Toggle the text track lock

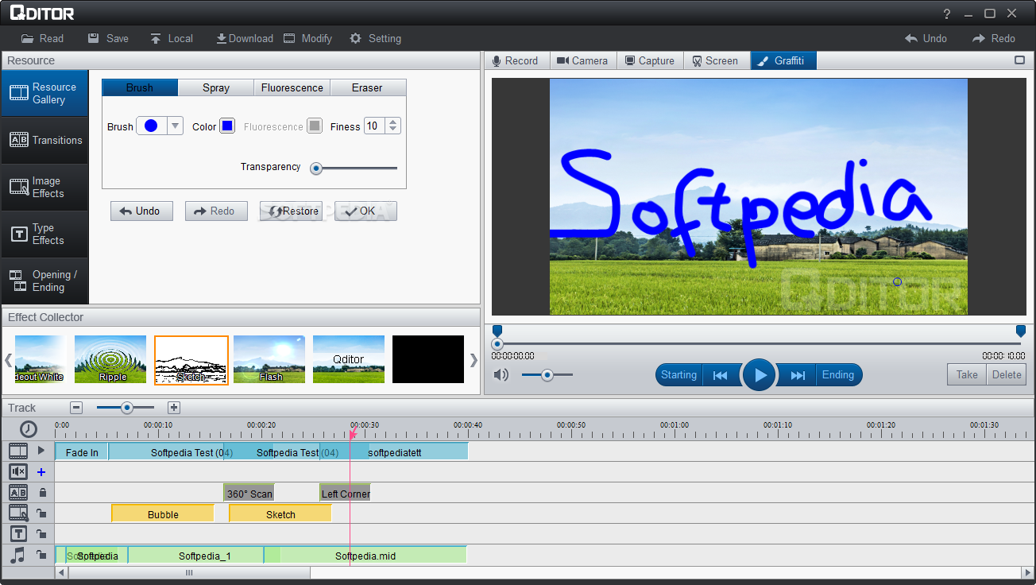[41, 534]
